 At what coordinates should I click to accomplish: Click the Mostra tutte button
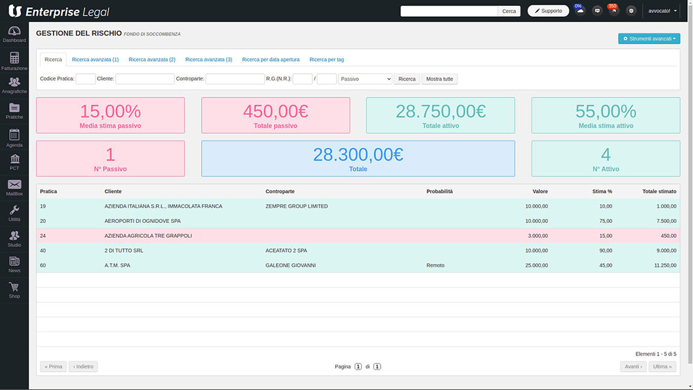439,79
